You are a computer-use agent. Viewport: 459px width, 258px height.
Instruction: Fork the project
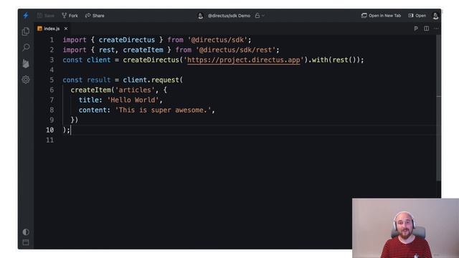point(70,16)
